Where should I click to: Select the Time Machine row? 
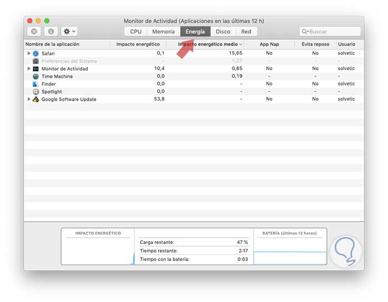tap(194, 76)
